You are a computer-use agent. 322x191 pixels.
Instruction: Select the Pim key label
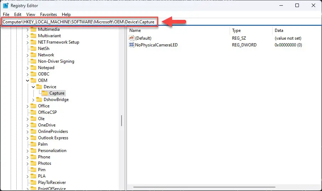[42, 170]
